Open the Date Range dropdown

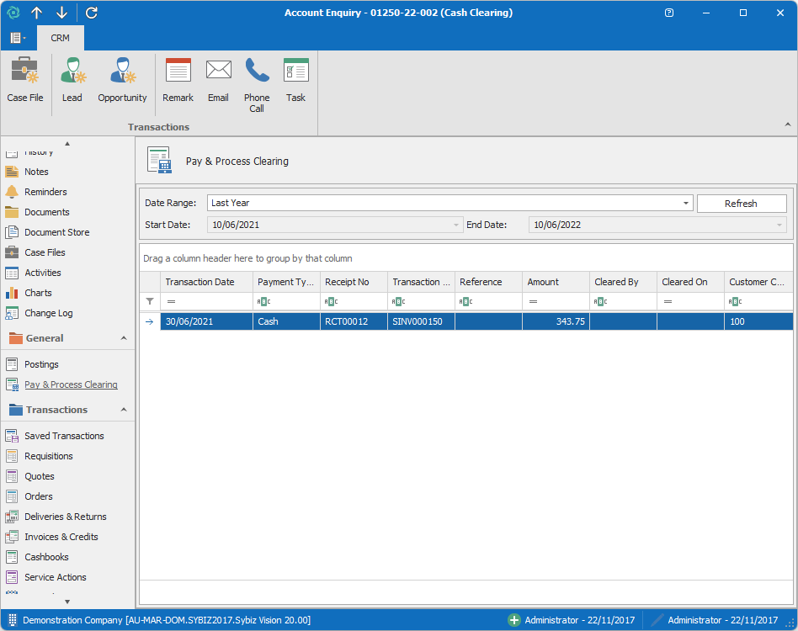687,203
